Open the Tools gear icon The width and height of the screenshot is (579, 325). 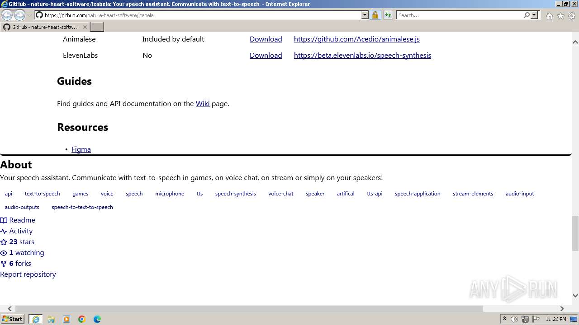[572, 16]
